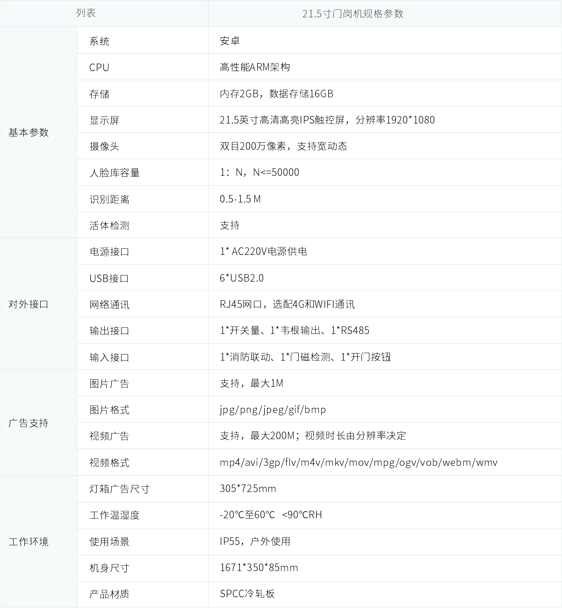Viewport: 562px width, 608px height.
Task: Click 支持，最大1M value
Action: (252, 383)
